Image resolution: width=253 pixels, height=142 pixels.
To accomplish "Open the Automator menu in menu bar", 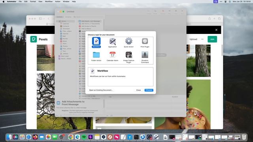I will 11,2.
